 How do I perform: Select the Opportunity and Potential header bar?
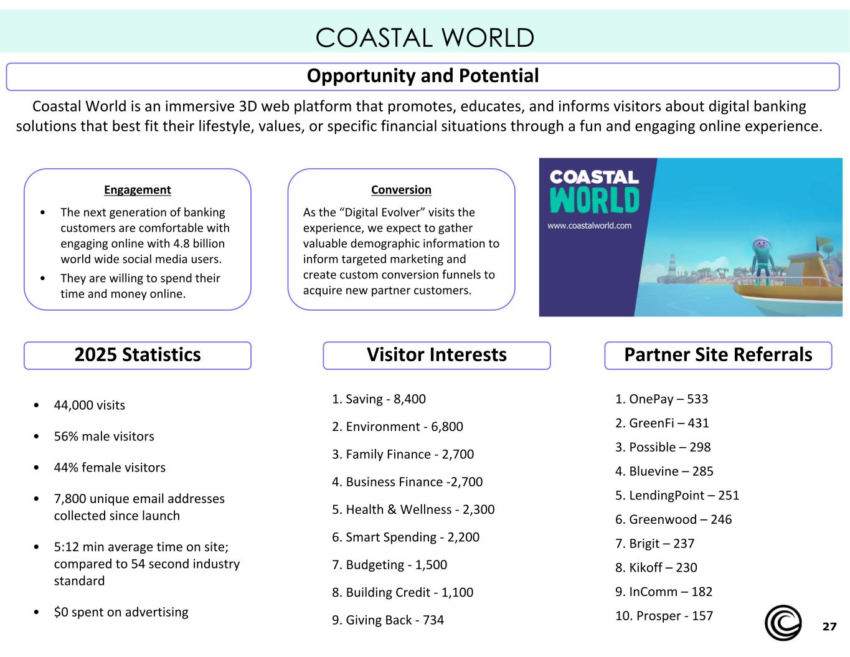pos(423,76)
